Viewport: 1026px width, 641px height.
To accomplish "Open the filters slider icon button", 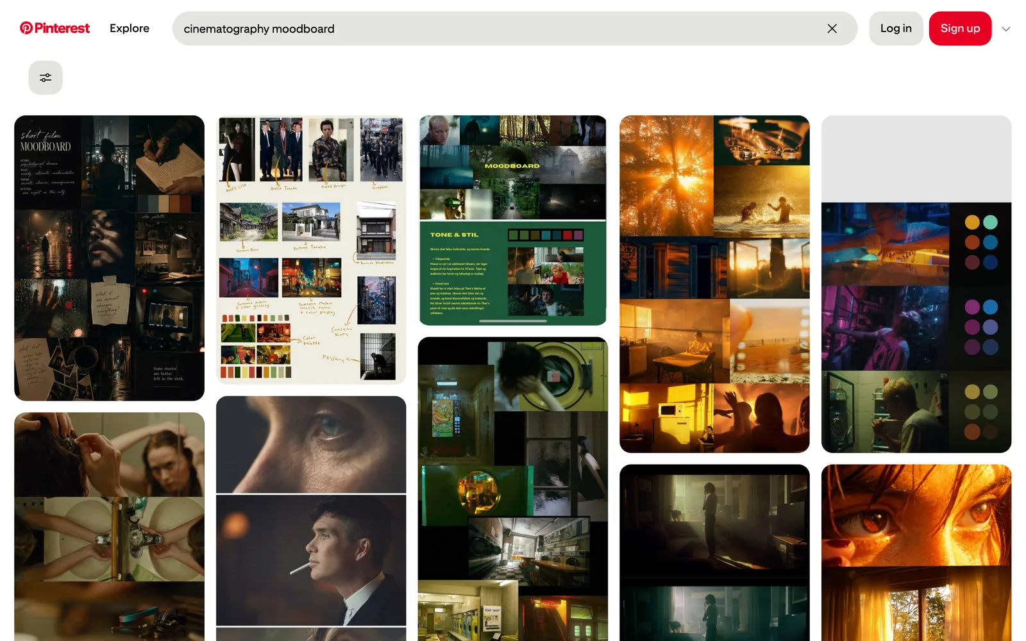I will tap(46, 78).
